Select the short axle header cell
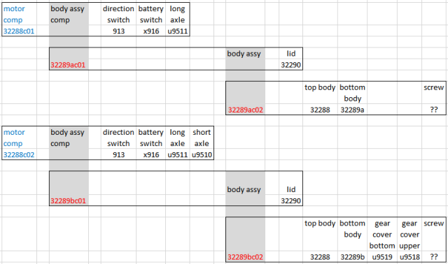Screen dimensions: 448x264 (x=202, y=138)
